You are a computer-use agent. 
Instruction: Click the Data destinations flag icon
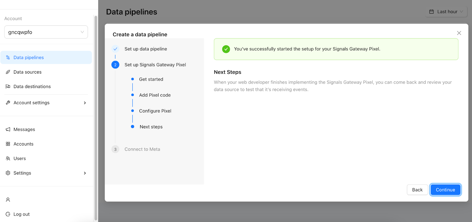tap(8, 87)
